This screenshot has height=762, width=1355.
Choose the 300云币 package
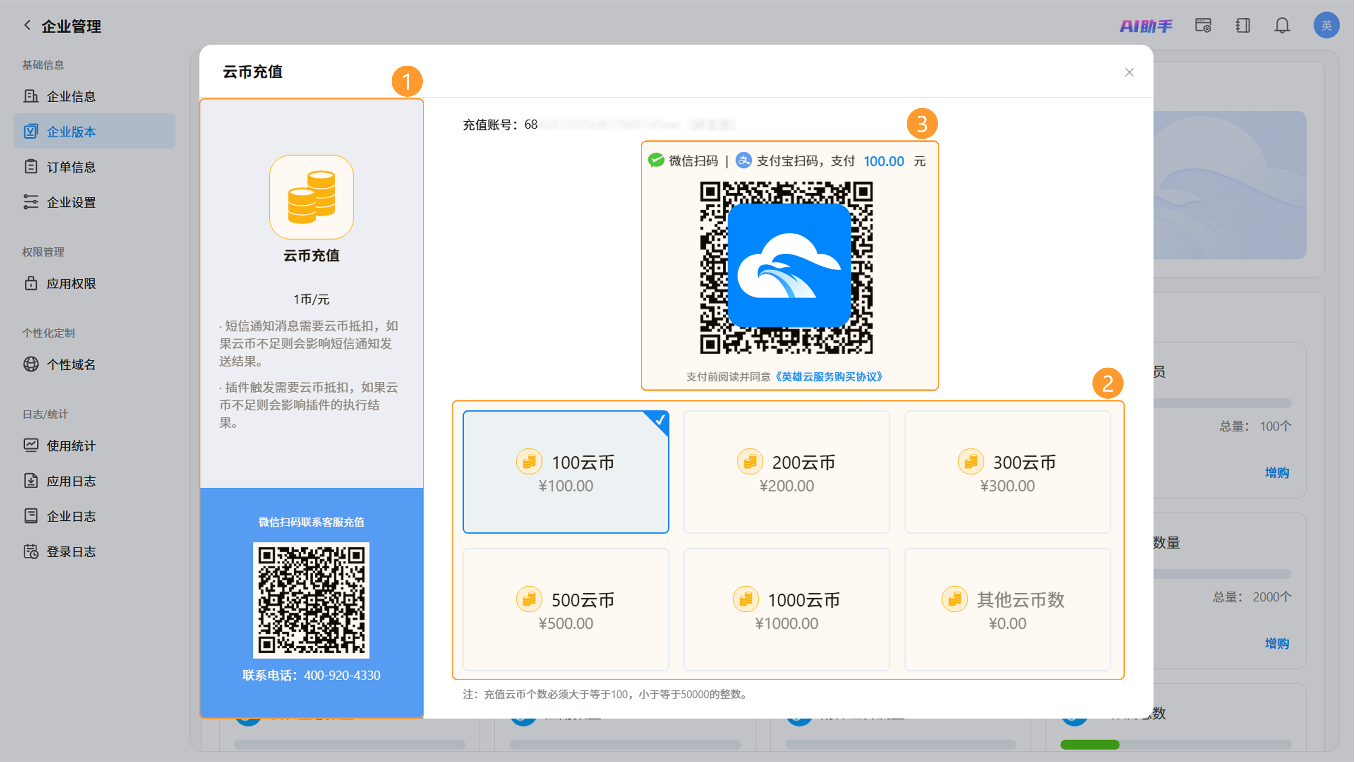[1007, 472]
